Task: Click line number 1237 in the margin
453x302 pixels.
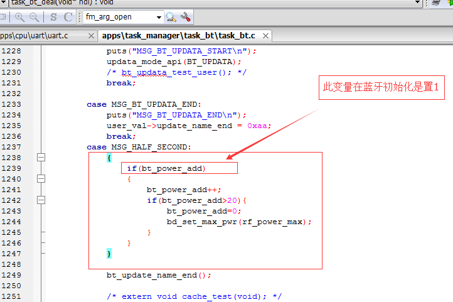Action: pos(11,147)
